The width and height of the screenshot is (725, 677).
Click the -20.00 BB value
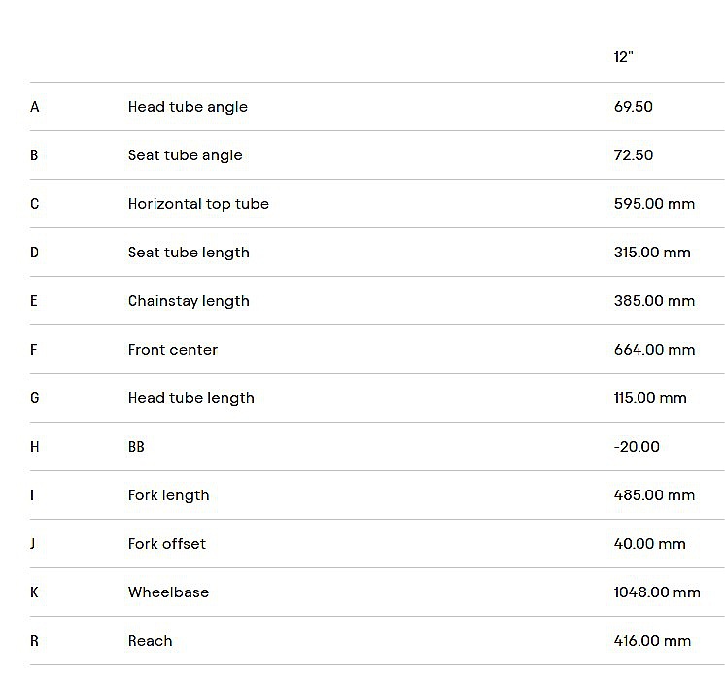coord(637,447)
